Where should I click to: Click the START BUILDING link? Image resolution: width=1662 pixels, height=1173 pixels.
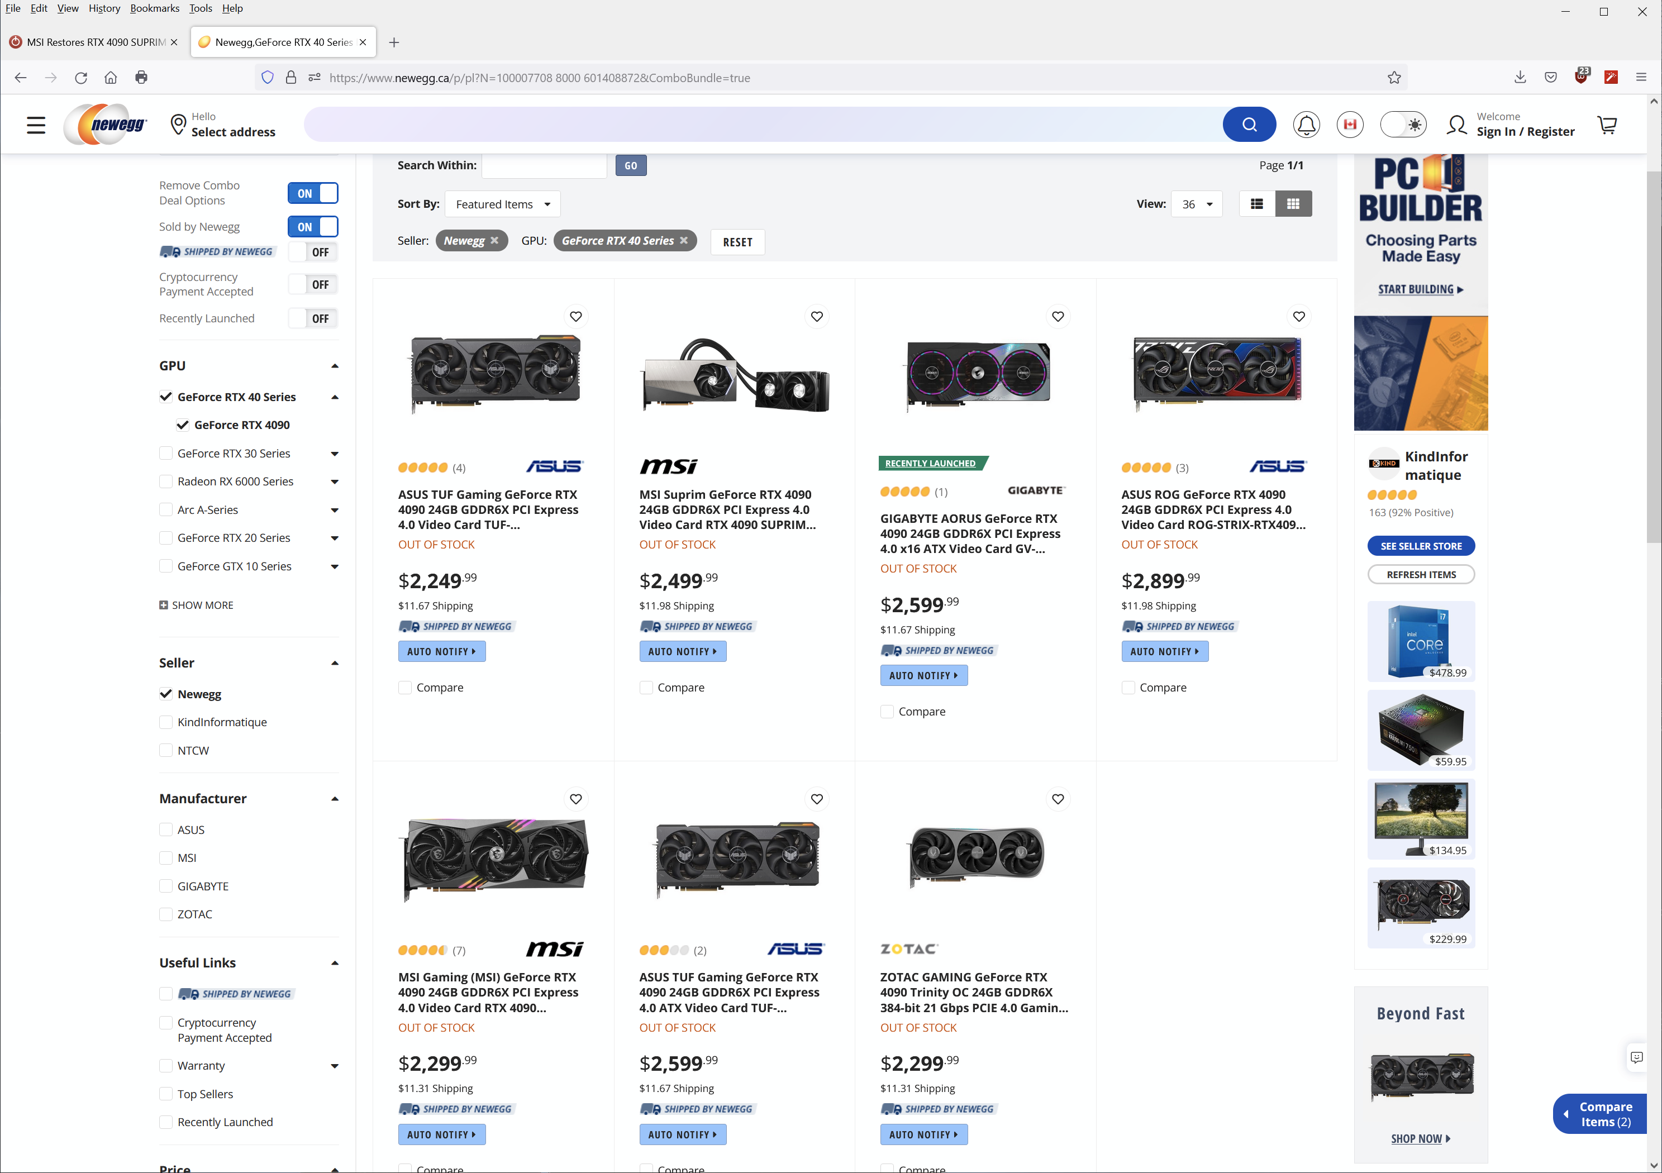(1420, 289)
